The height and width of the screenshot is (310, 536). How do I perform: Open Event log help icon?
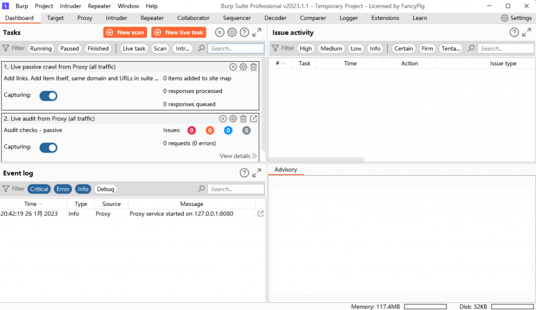[244, 173]
